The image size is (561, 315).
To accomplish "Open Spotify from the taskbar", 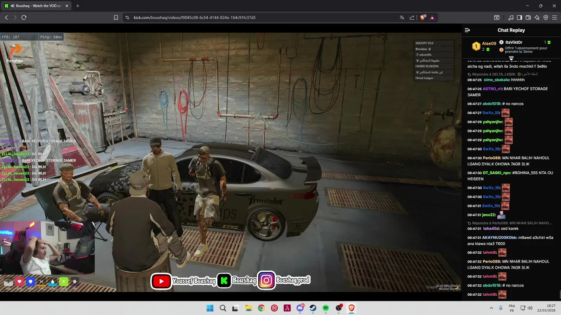I will click(x=326, y=308).
